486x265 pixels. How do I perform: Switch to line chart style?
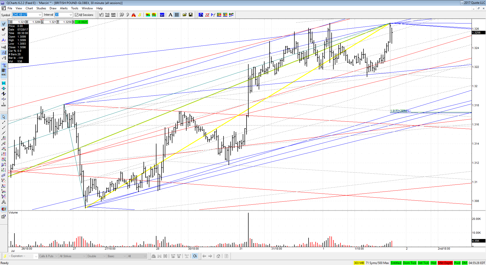pos(4,35)
